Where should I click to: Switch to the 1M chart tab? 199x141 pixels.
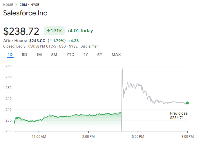click(39, 55)
